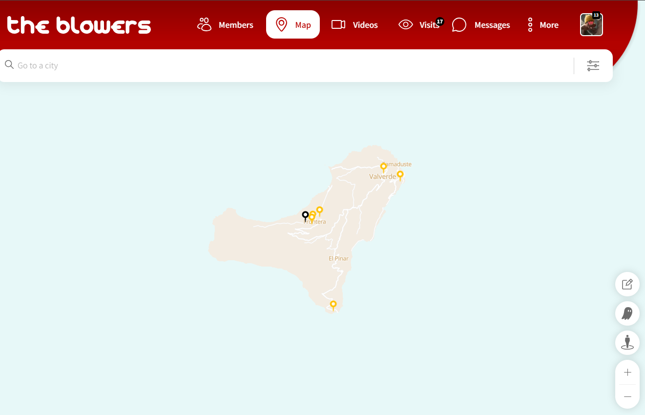Open the profile avatar thumbnail
645x415 pixels.
point(591,24)
